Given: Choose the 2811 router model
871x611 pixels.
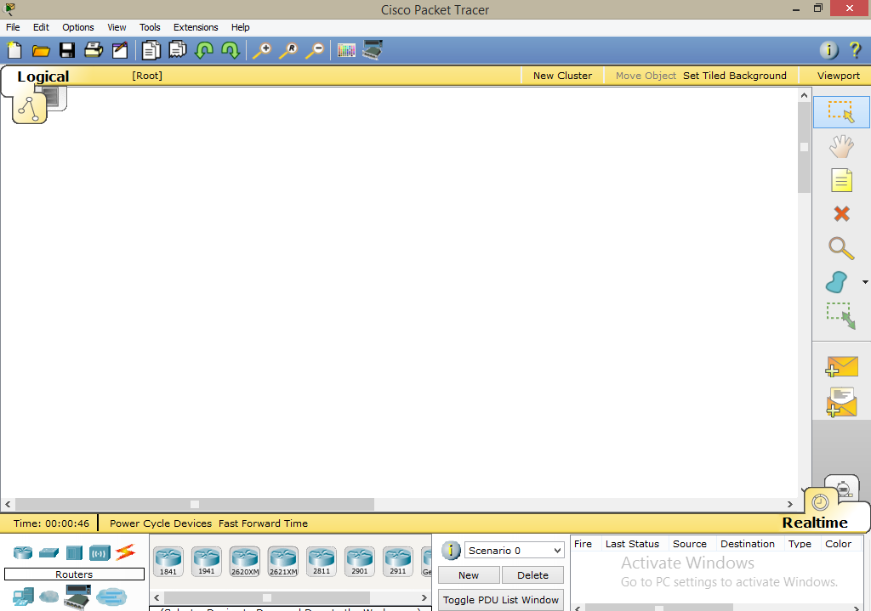Looking at the screenshot, I should 321,559.
